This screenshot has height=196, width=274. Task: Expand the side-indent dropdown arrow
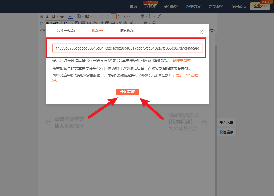click(x=130, y=16)
